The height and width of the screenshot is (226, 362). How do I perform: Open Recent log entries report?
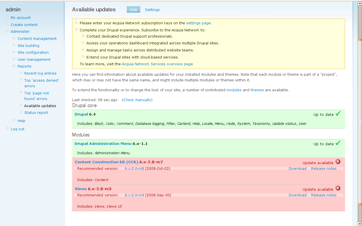click(40, 73)
